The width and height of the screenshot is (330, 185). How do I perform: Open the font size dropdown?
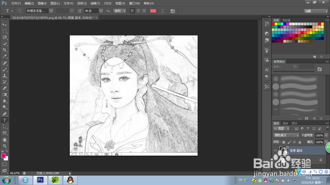click(101, 11)
